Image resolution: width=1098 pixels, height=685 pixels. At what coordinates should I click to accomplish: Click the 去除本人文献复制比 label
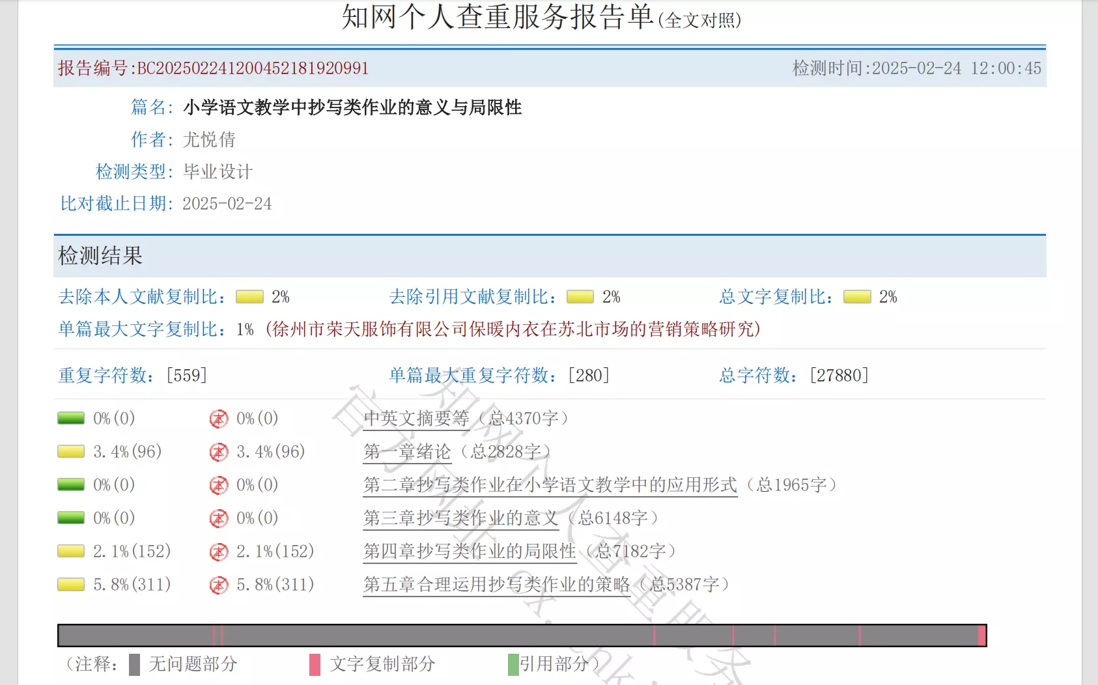pos(142,297)
